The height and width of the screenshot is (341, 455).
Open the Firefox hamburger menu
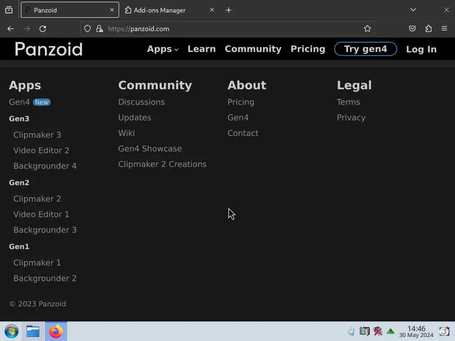(444, 29)
